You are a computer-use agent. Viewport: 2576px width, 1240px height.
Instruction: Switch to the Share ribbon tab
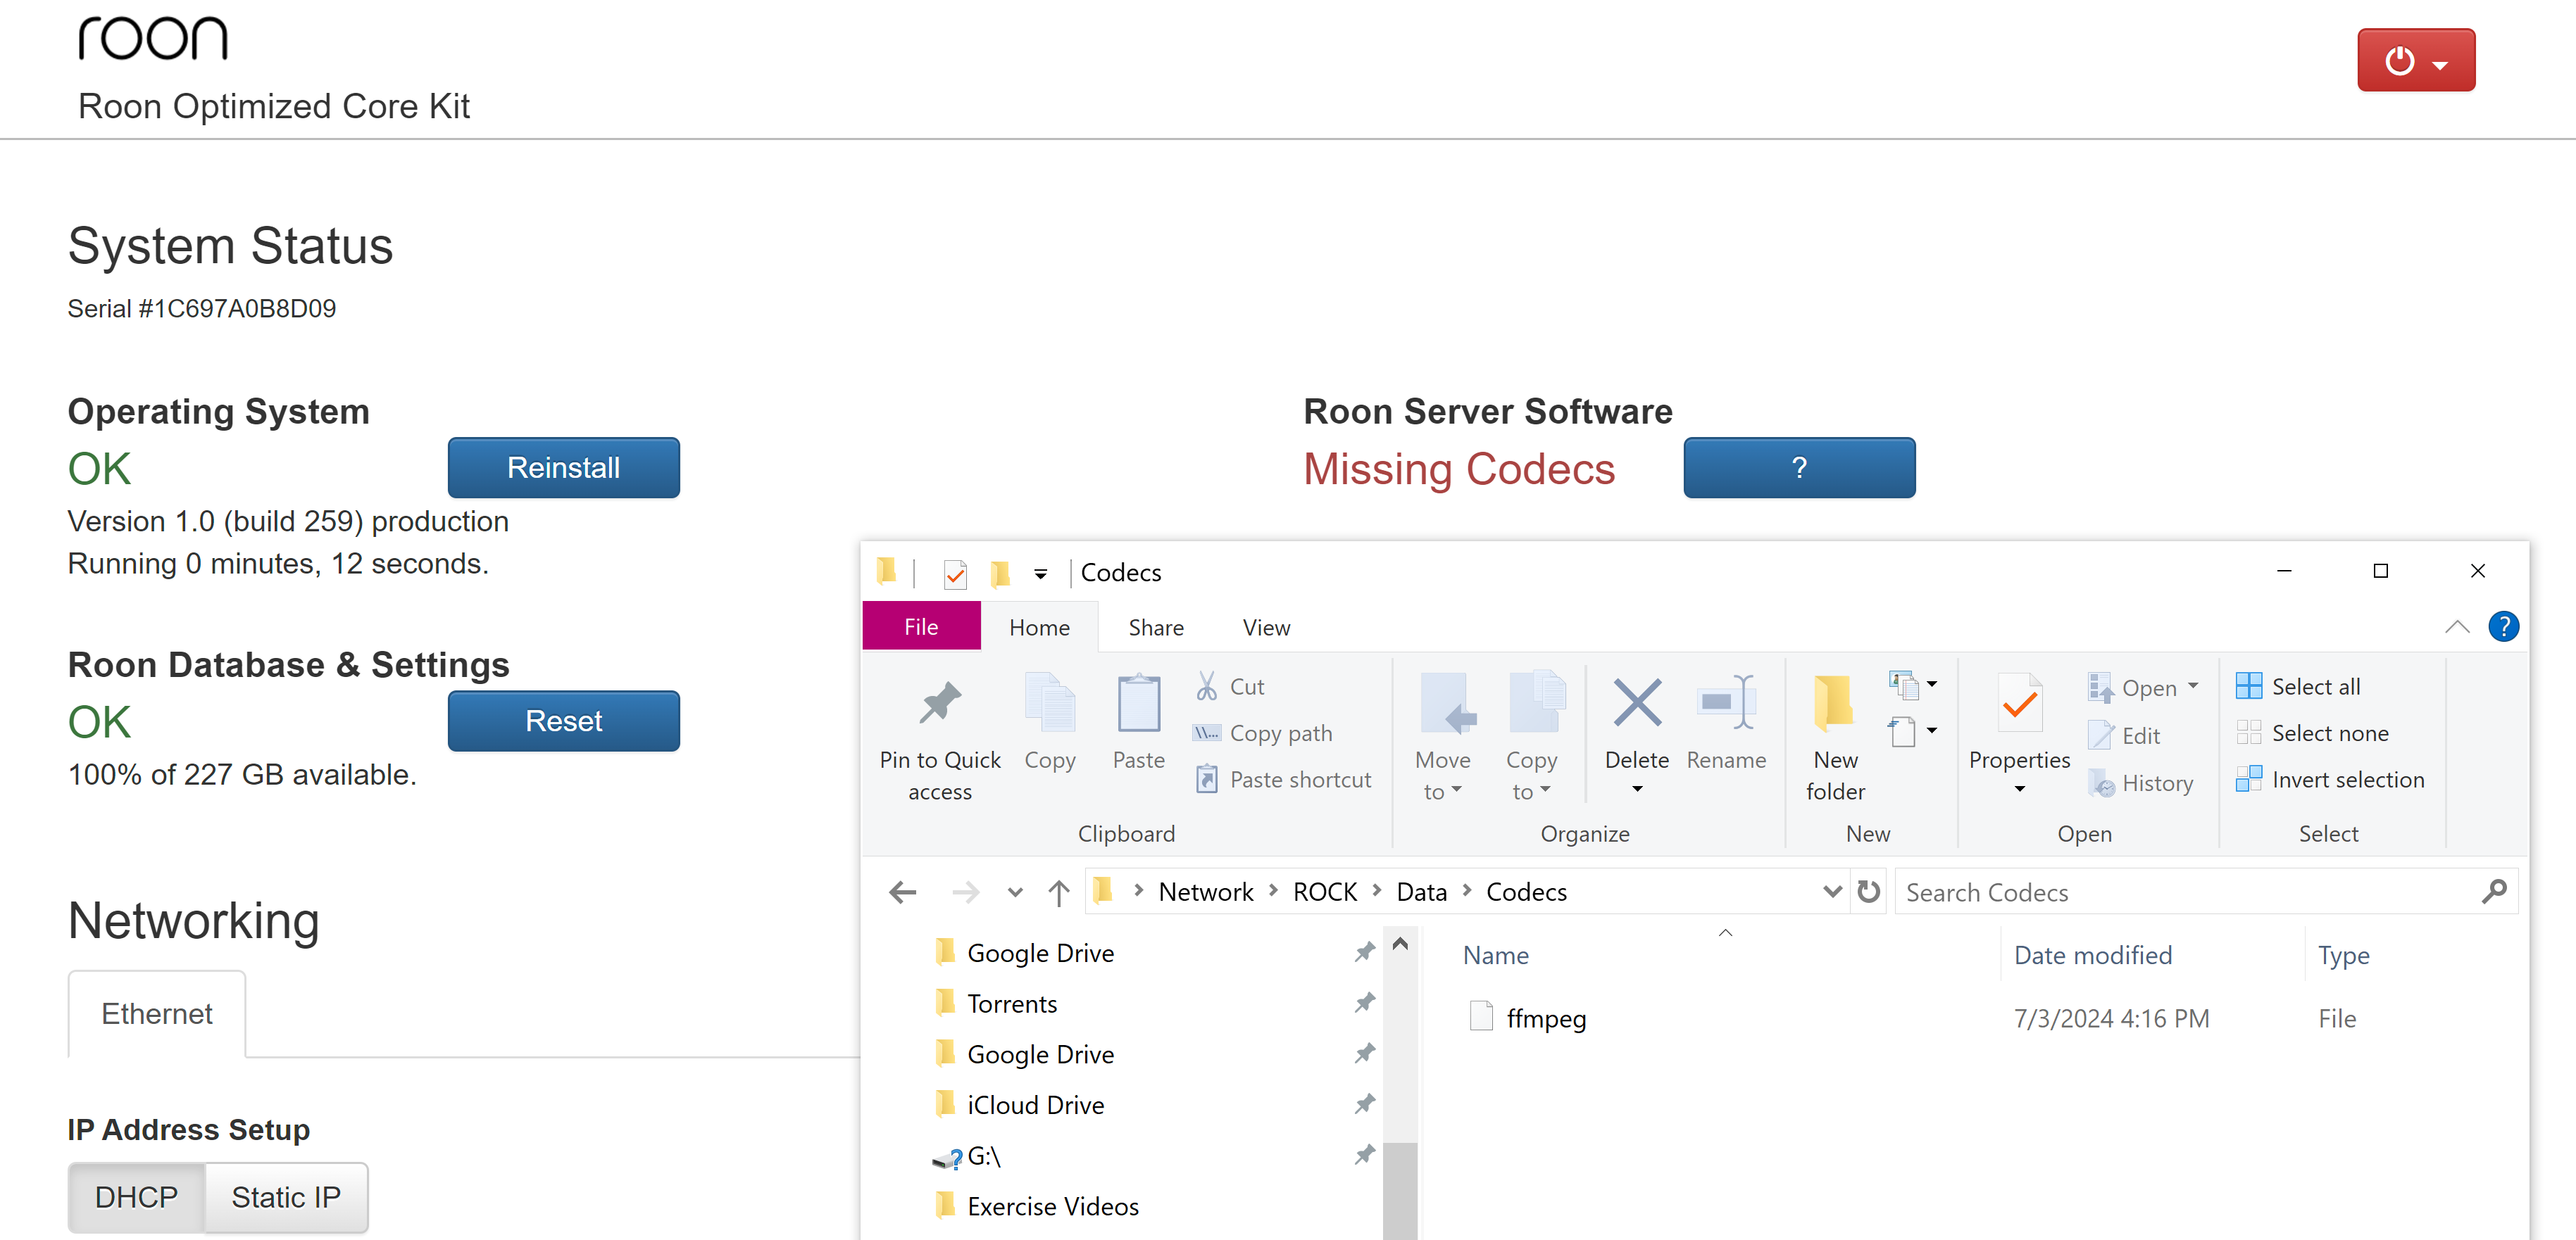click(1156, 626)
